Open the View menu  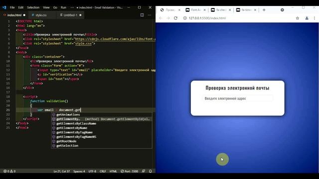click(46, 7)
